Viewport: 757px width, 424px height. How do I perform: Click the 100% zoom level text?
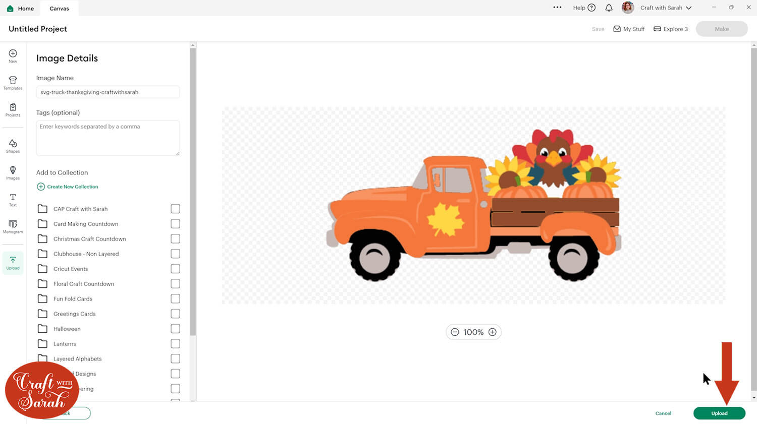473,332
